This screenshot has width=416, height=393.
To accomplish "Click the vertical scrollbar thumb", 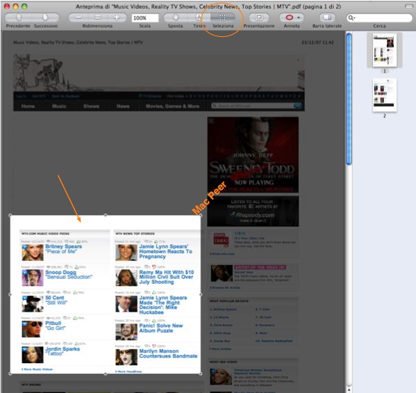I will 349,98.
